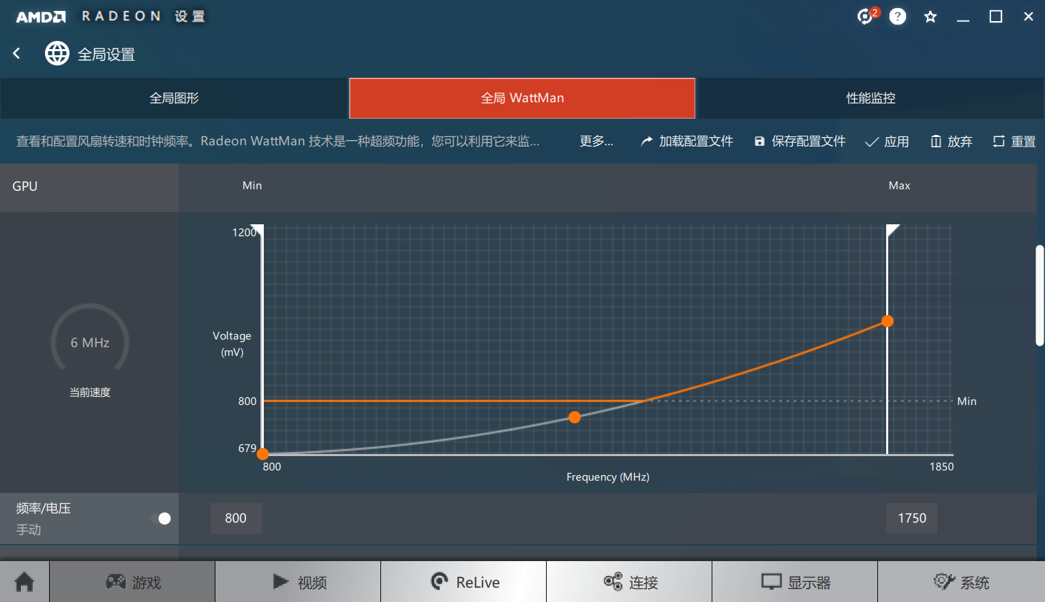Click the play icon in Video tab

281,582
